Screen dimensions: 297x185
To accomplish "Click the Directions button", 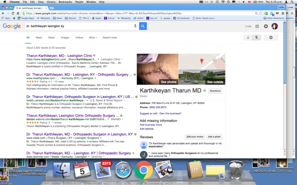I will click(215, 91).
